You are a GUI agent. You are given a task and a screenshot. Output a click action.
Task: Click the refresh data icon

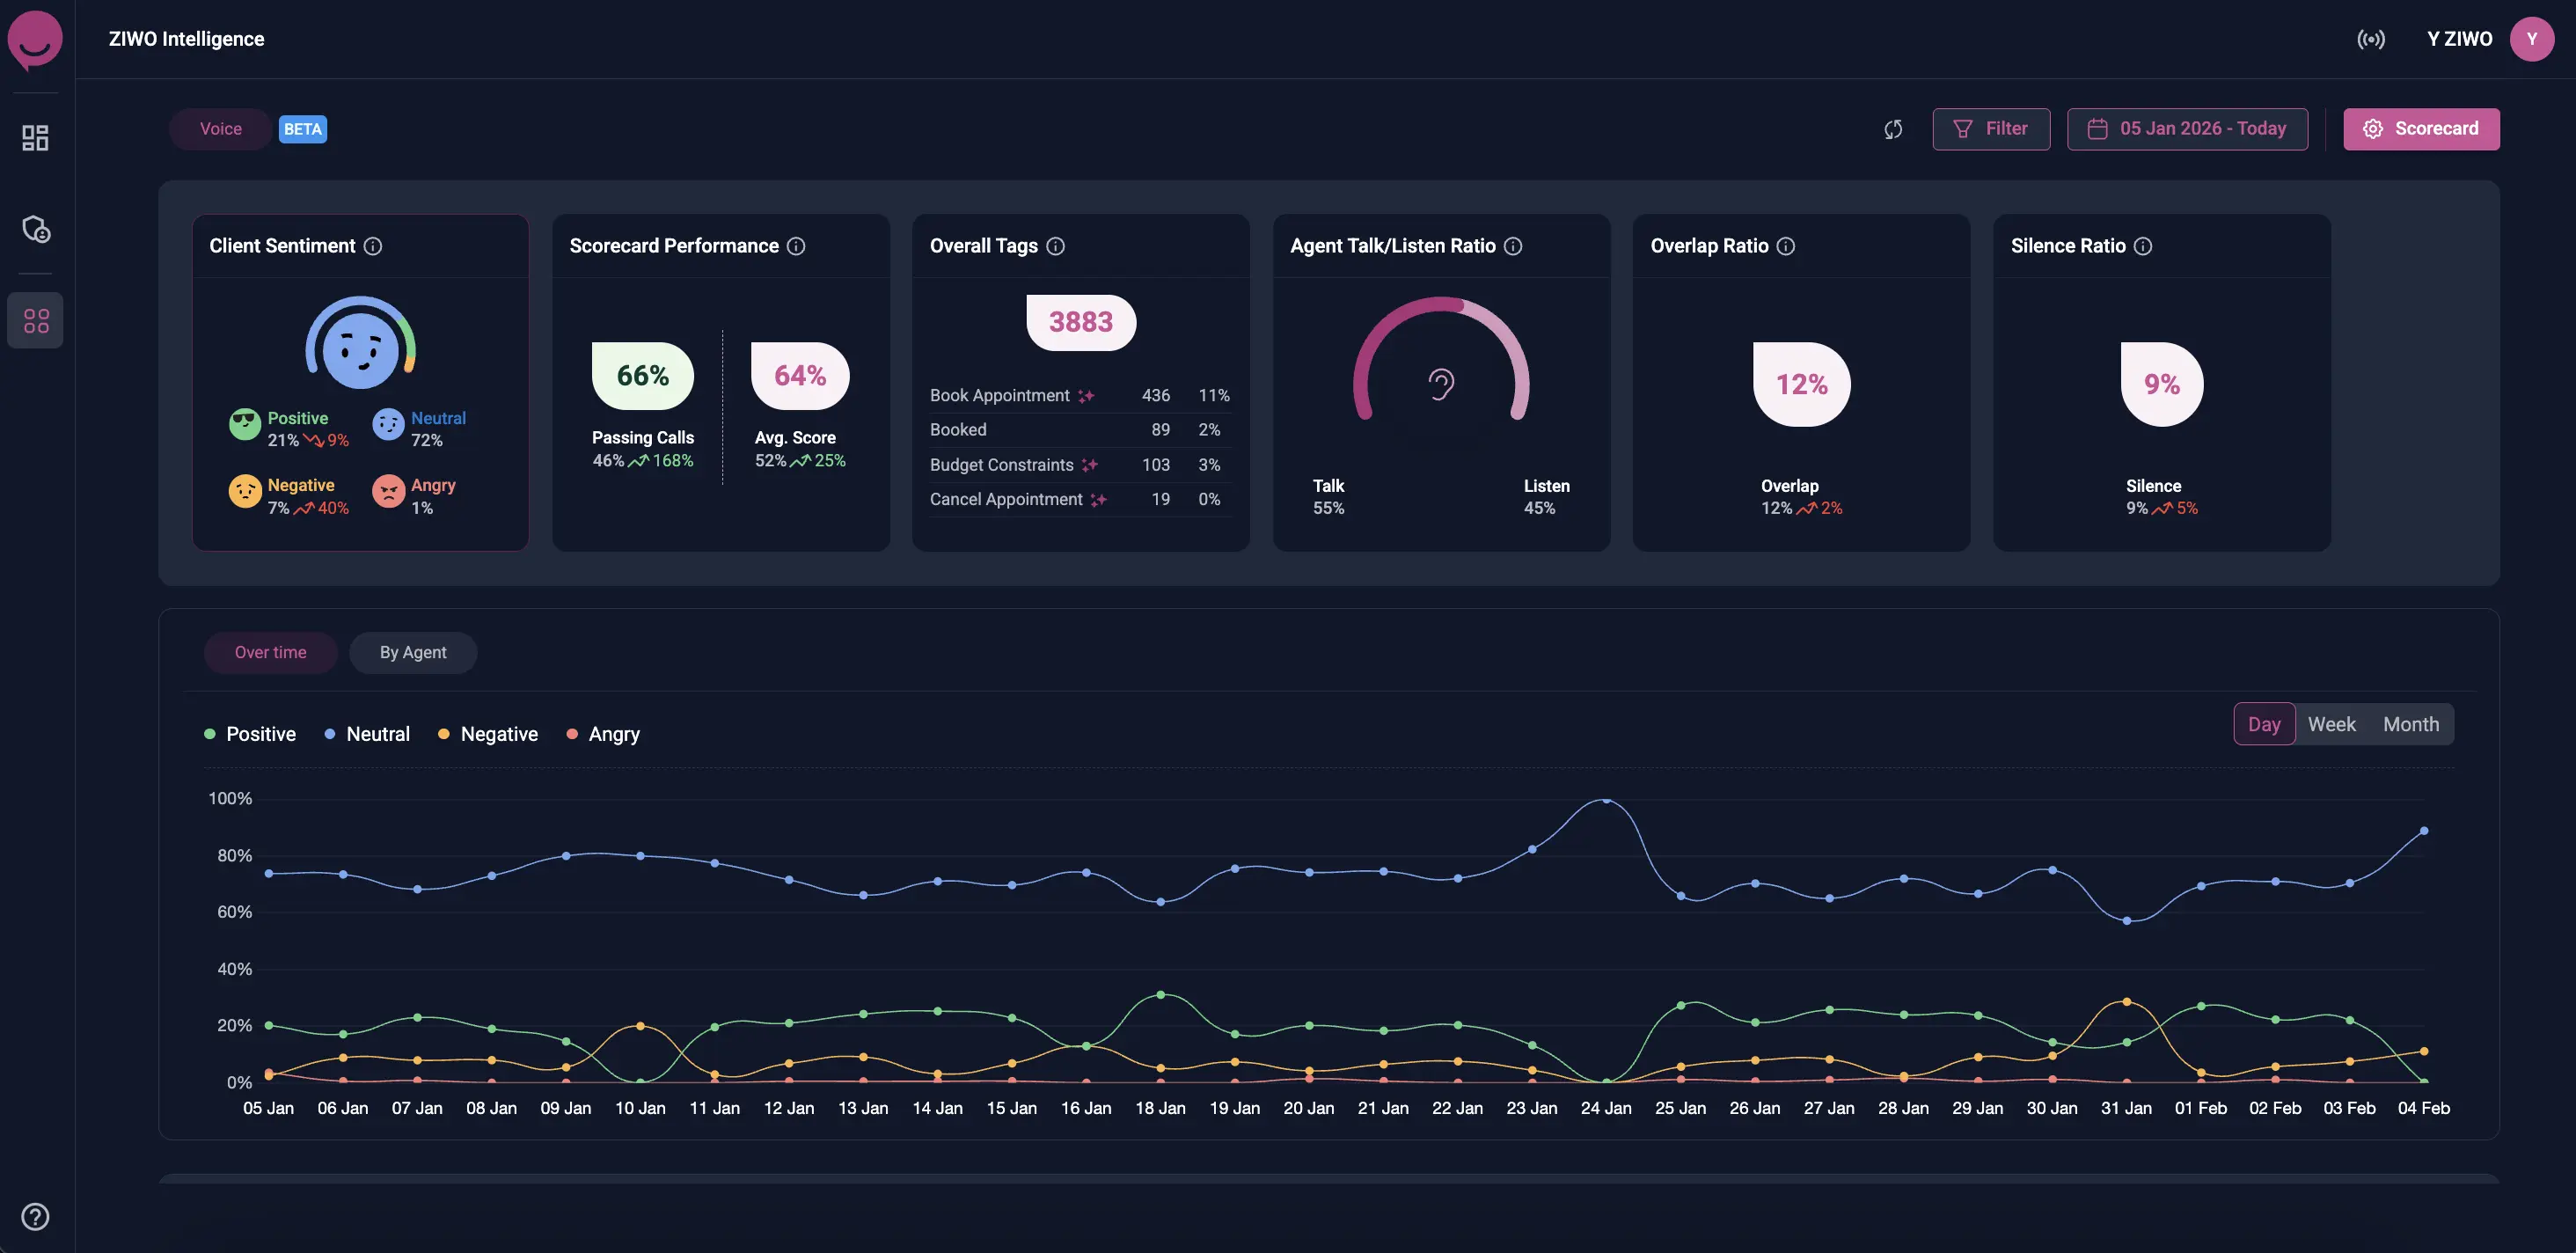tap(1893, 129)
